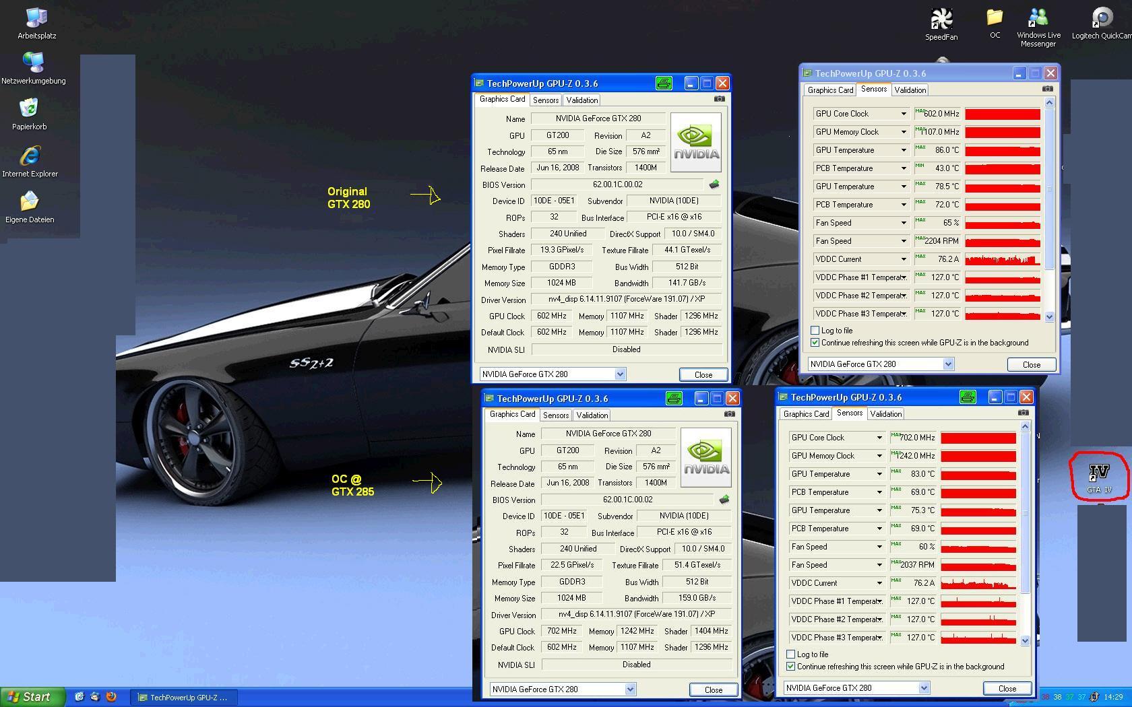Viewport: 1132px width, 707px height.
Task: Click Close button in upper Sensors window
Action: tap(1032, 364)
